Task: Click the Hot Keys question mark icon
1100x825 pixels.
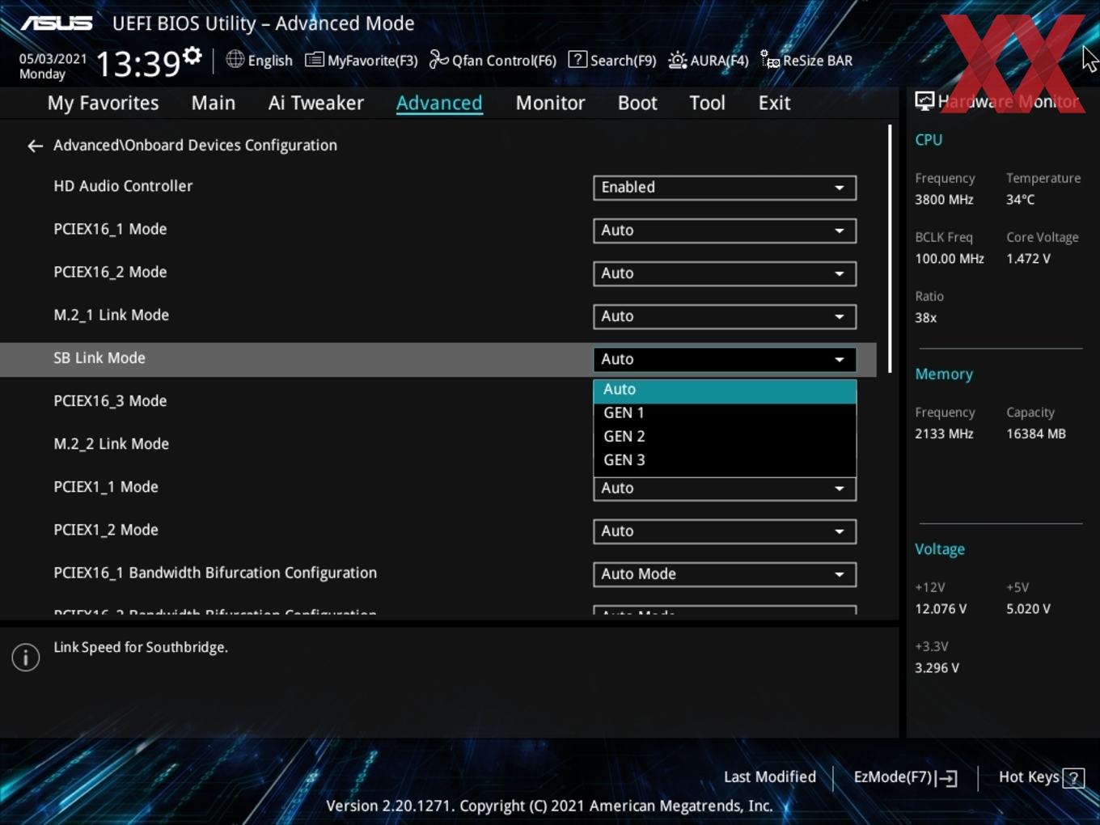Action: click(1073, 778)
